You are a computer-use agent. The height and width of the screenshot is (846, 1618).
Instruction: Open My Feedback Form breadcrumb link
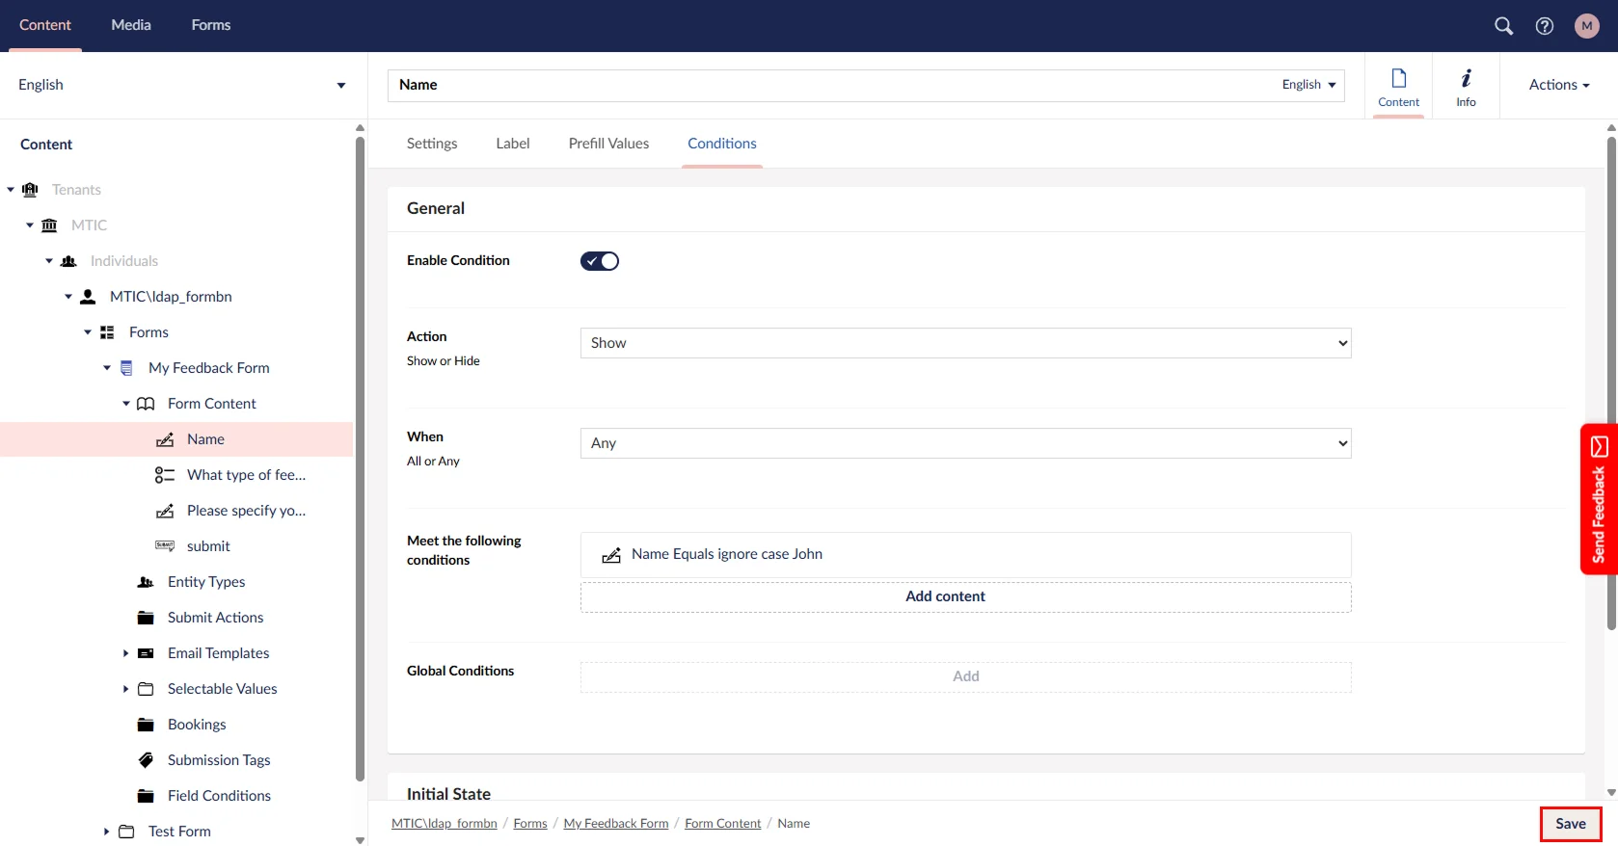[x=615, y=824]
